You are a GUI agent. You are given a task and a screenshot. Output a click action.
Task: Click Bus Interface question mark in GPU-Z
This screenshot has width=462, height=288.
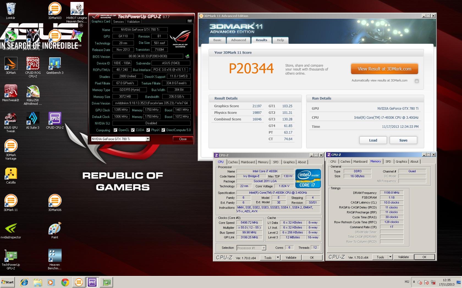tap(189, 70)
